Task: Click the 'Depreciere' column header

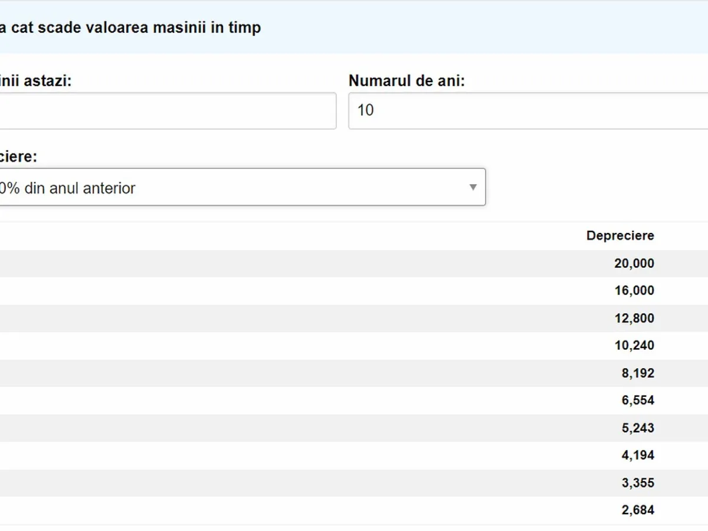Action: click(619, 236)
